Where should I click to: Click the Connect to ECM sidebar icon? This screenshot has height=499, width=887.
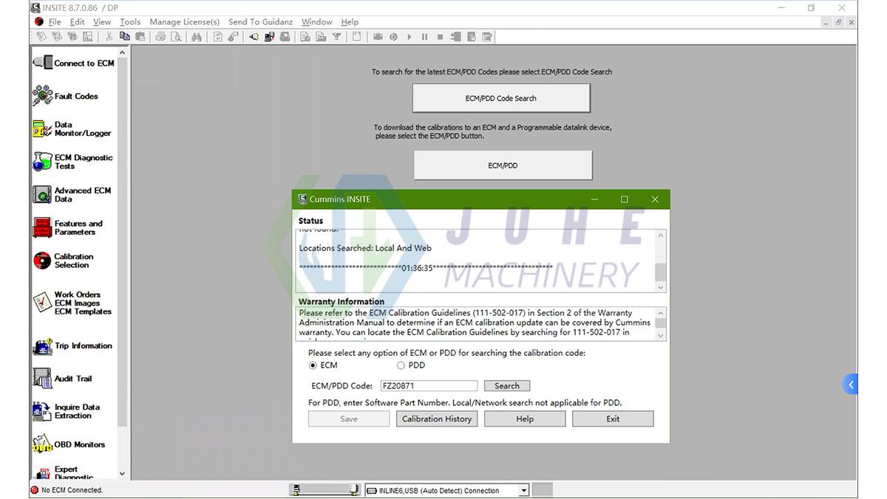coord(43,63)
